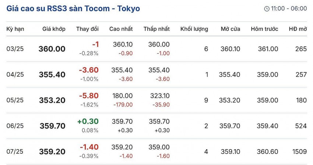The image size is (313, 165).
Task: Select the 03/25 contract row
Action: tap(15, 49)
